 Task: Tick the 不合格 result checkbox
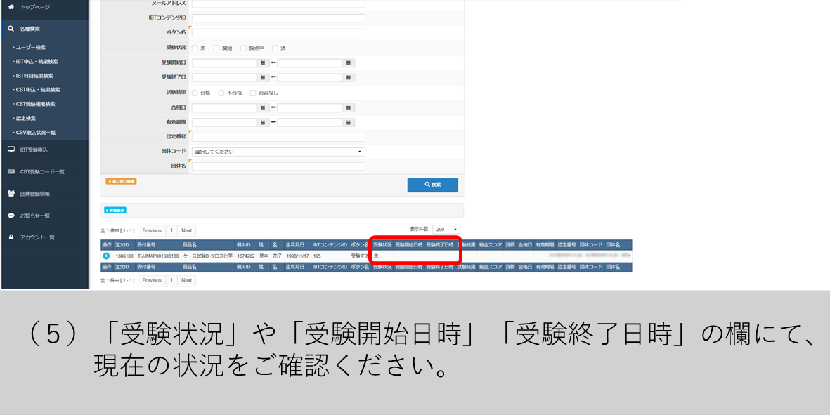(221, 93)
